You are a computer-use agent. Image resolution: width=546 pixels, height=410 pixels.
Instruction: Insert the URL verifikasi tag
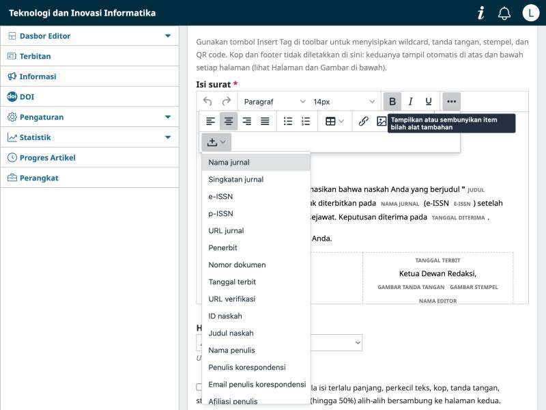[x=256, y=299]
